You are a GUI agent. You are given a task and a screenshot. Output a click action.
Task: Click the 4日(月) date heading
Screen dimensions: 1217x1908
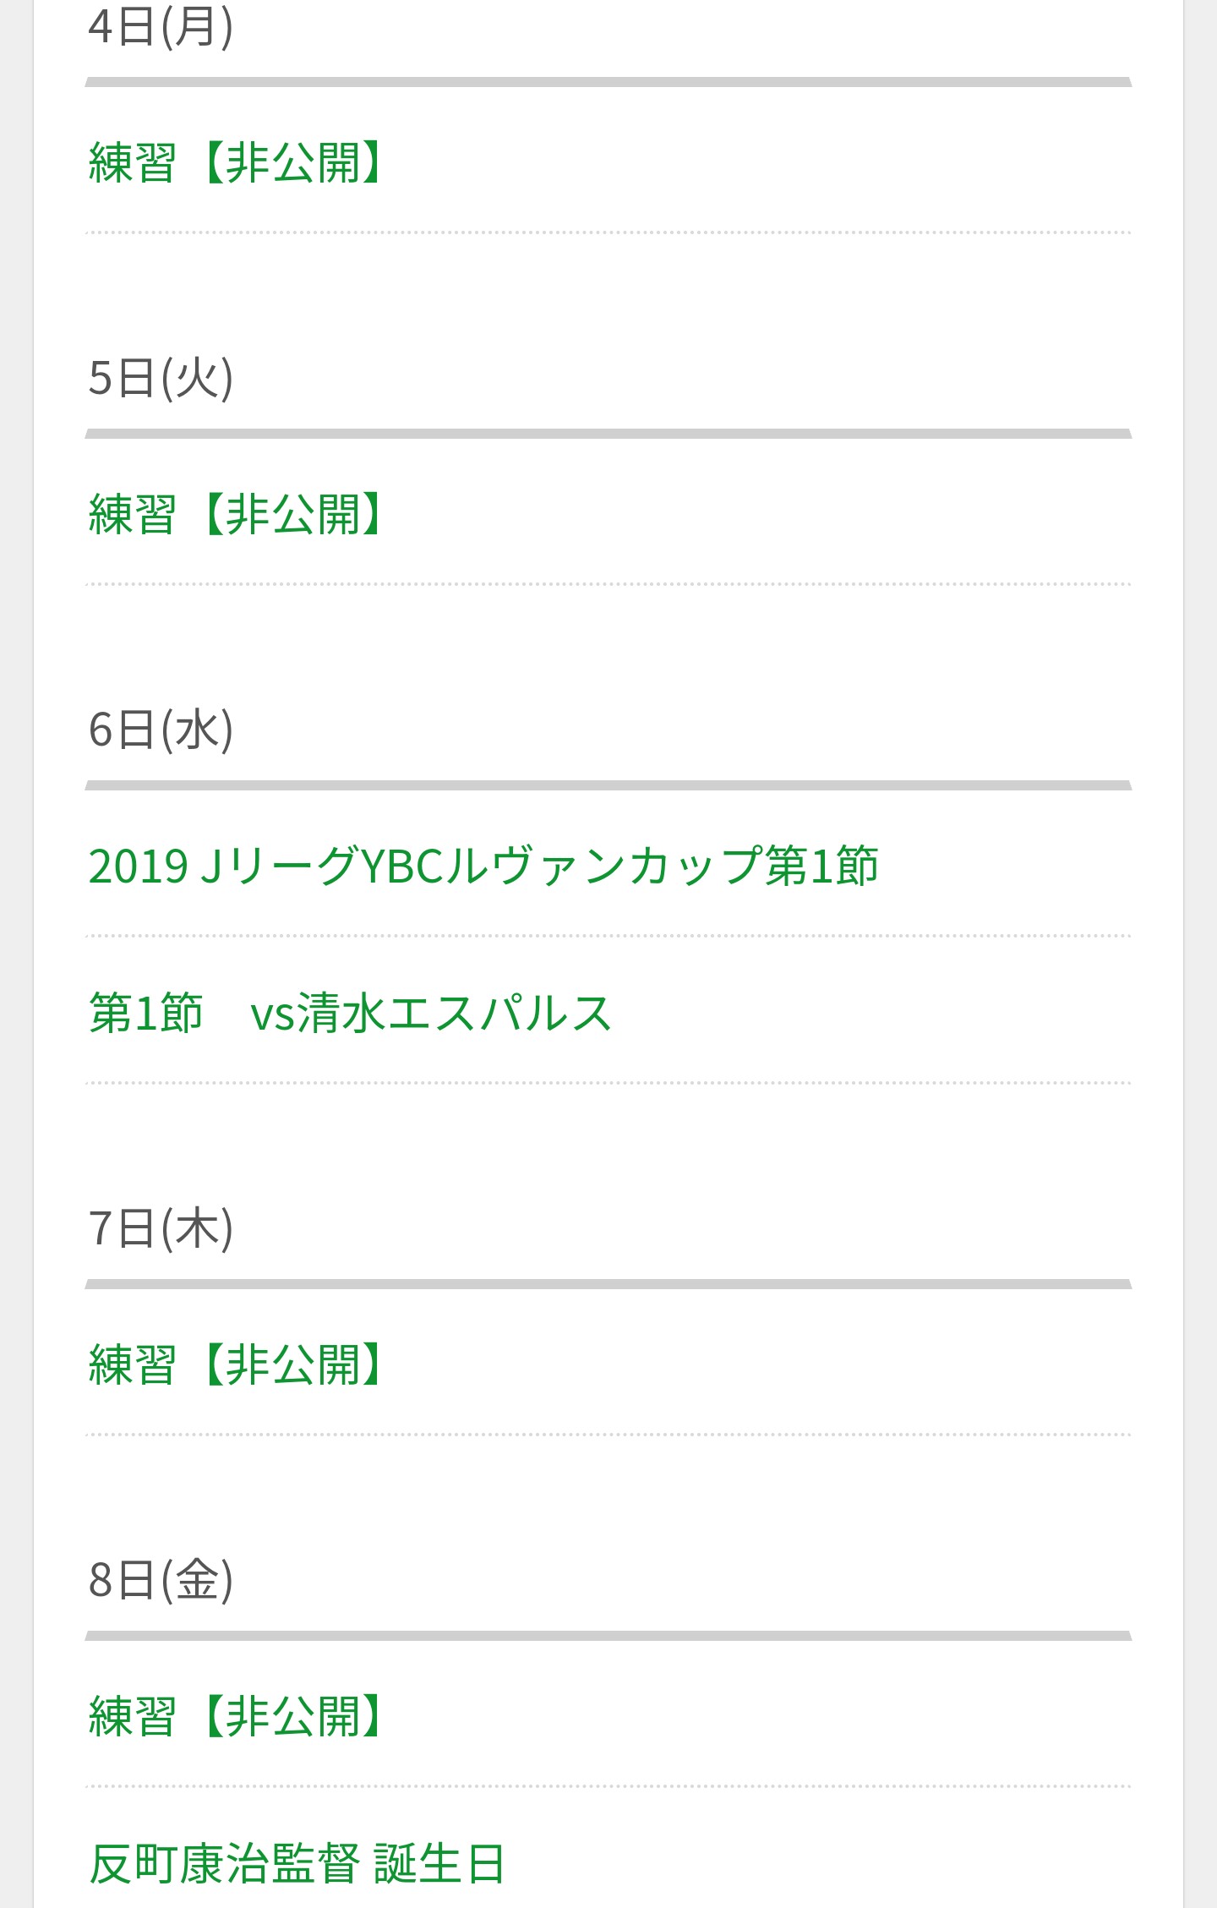[161, 26]
